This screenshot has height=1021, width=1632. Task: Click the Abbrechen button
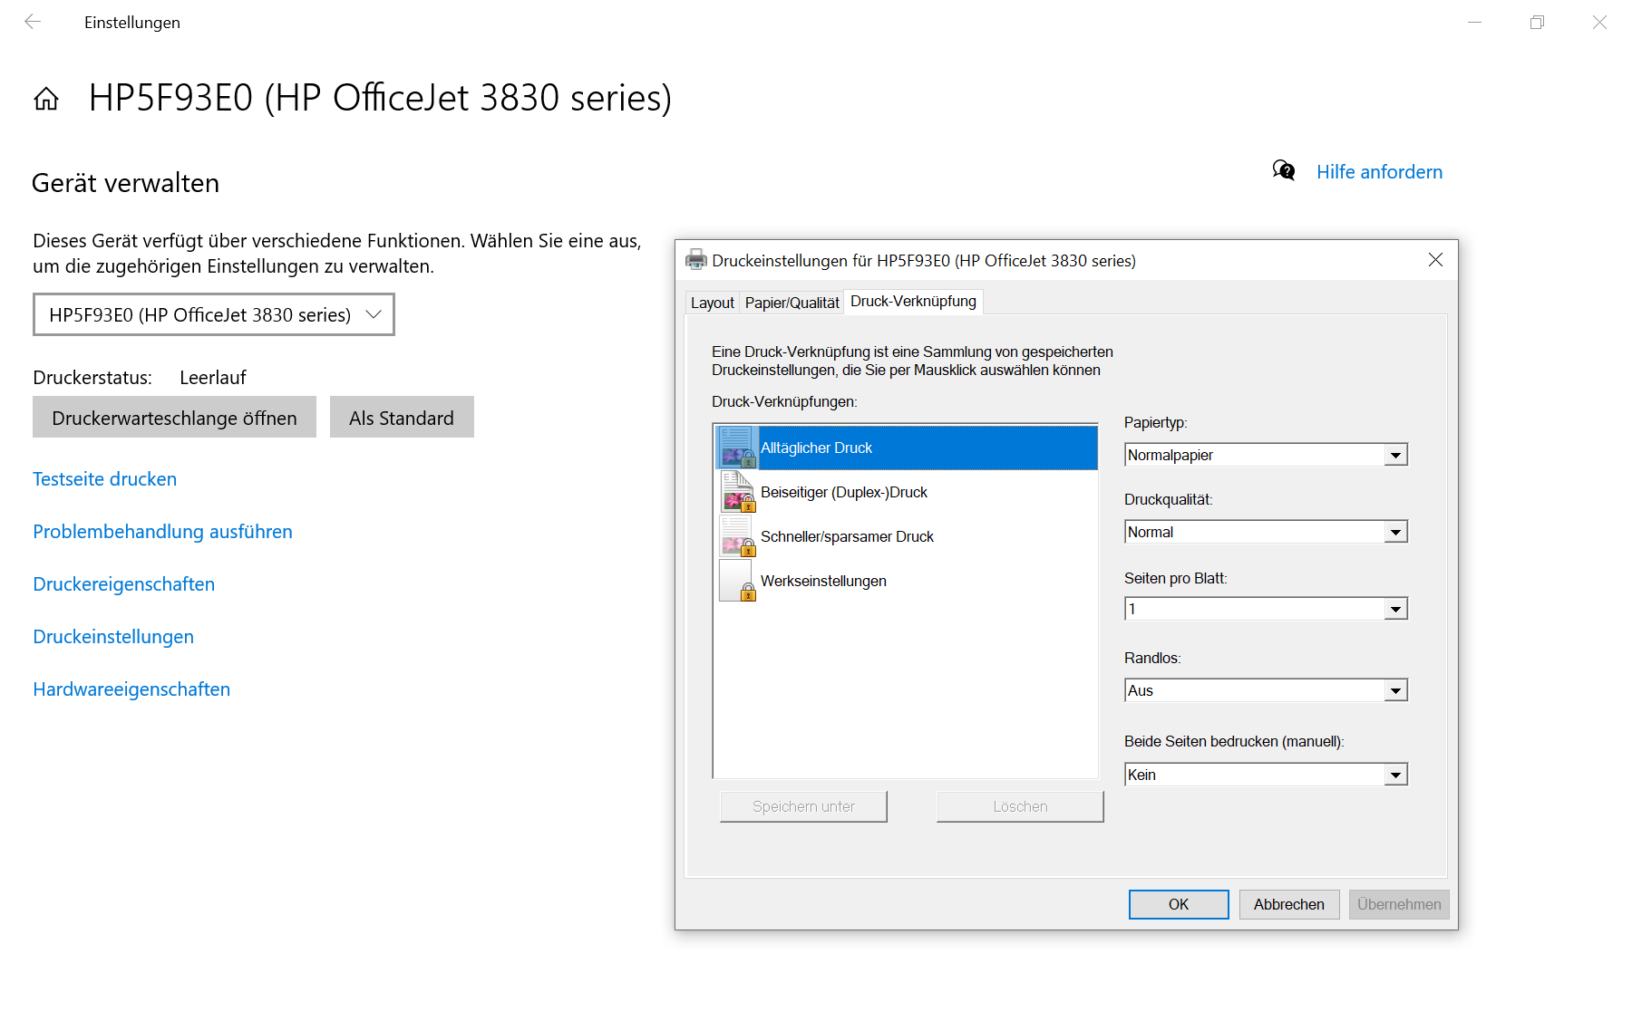[1289, 904]
